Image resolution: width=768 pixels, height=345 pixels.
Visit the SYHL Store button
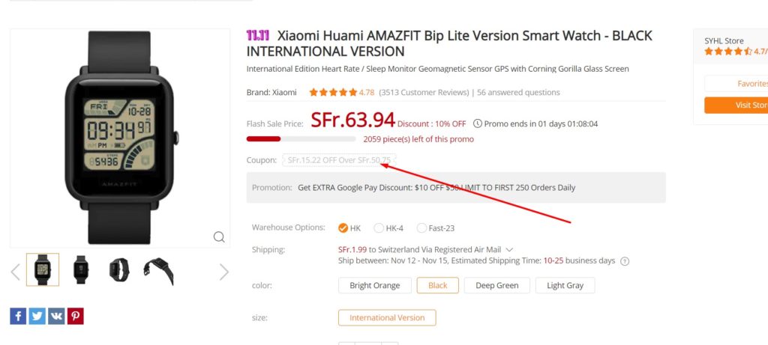click(x=736, y=105)
